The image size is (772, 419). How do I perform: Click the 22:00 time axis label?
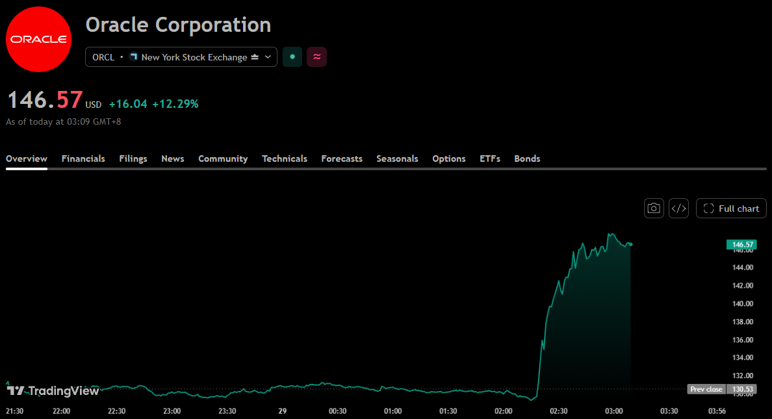61,411
